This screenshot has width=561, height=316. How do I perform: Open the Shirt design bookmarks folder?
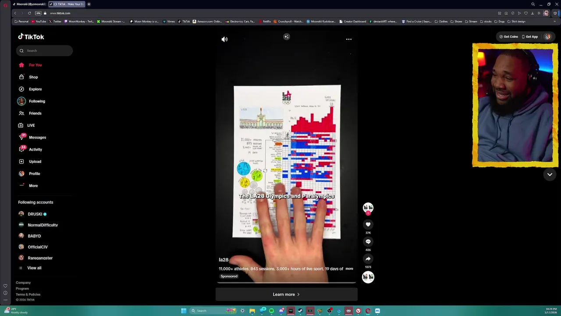[516, 22]
